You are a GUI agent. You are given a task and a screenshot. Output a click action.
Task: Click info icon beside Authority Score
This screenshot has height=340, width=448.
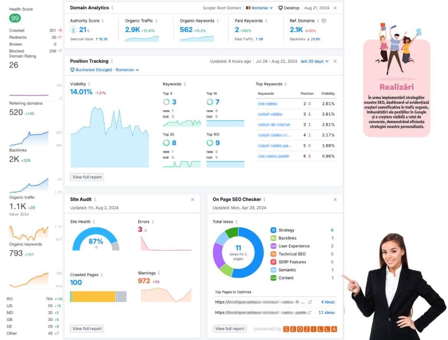pos(103,21)
